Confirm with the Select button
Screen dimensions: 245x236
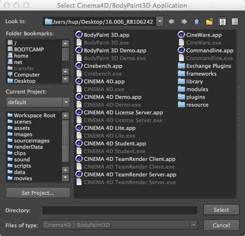221,210
